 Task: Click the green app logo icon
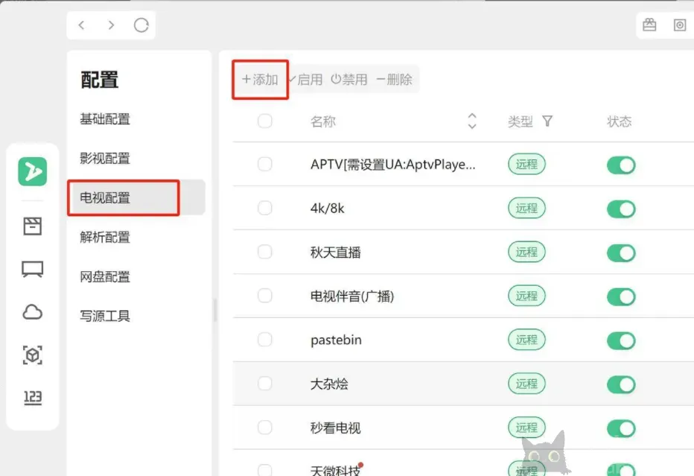click(x=33, y=171)
